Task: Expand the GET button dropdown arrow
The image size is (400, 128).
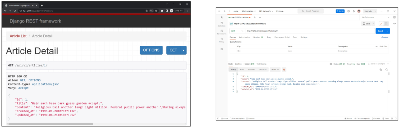Action: [183, 50]
